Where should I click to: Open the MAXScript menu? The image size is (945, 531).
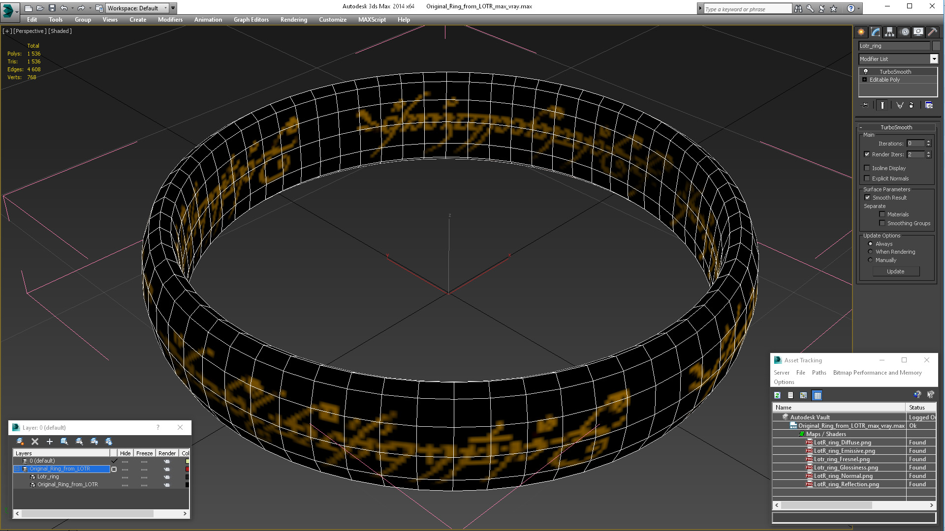point(372,20)
